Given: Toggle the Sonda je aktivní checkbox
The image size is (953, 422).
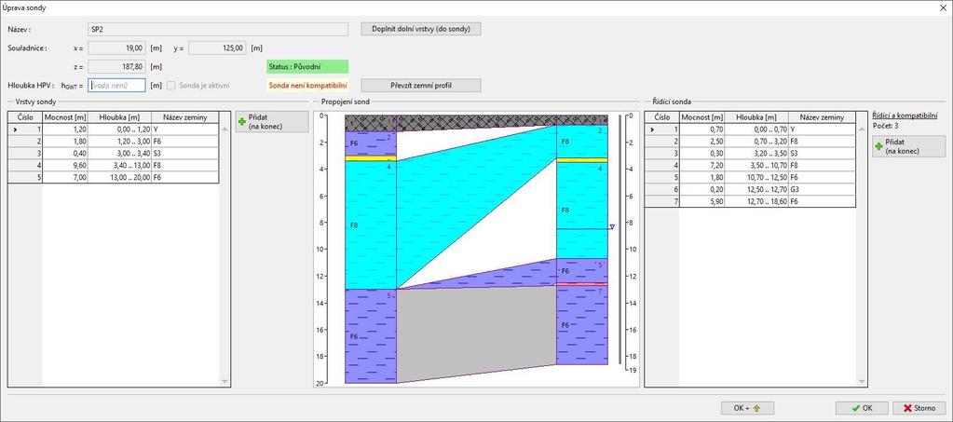Looking at the screenshot, I should 171,86.
